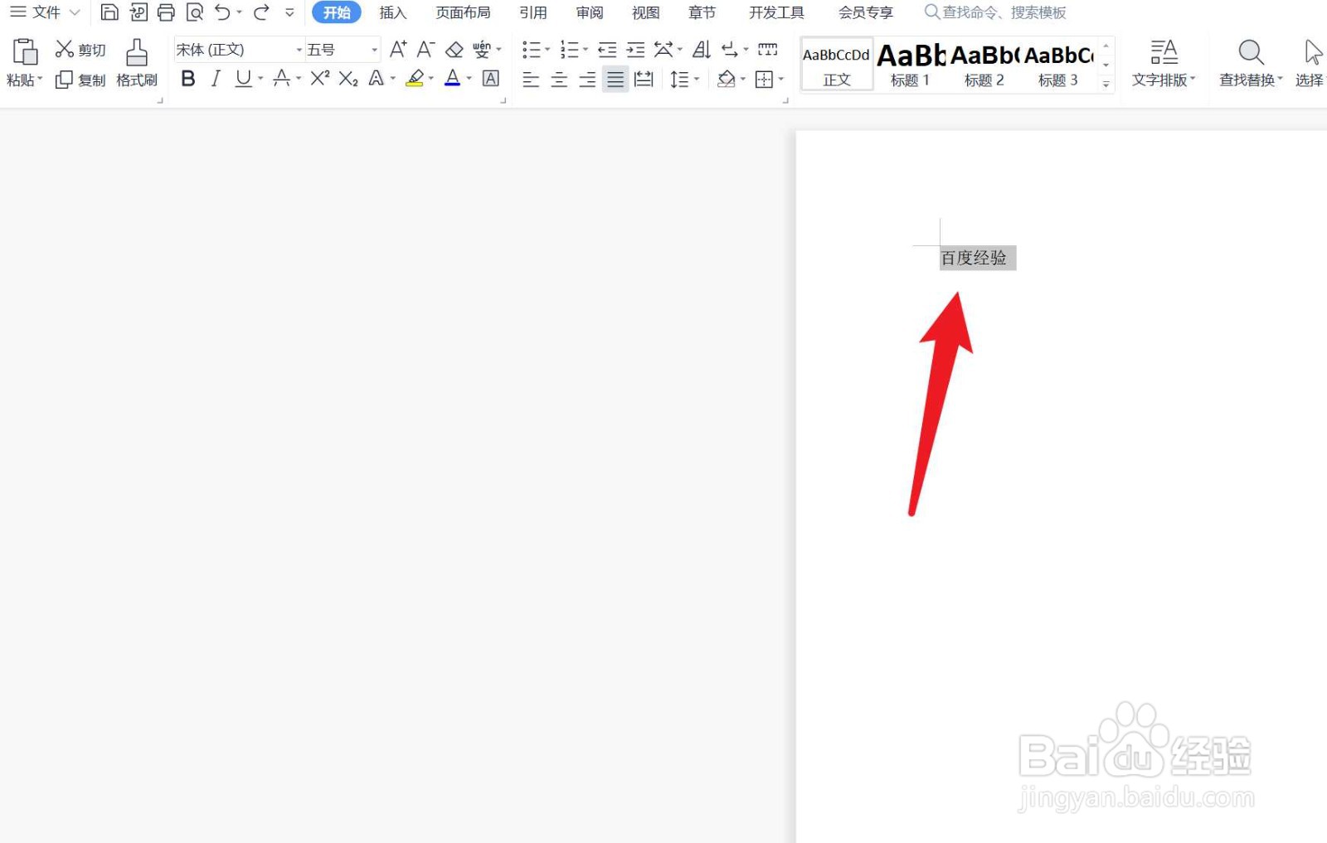This screenshot has height=843, width=1327.
Task: Apply the 正文 style
Action: click(837, 64)
